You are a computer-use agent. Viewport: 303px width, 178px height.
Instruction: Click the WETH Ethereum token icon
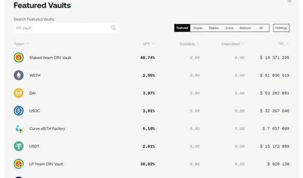point(19,75)
